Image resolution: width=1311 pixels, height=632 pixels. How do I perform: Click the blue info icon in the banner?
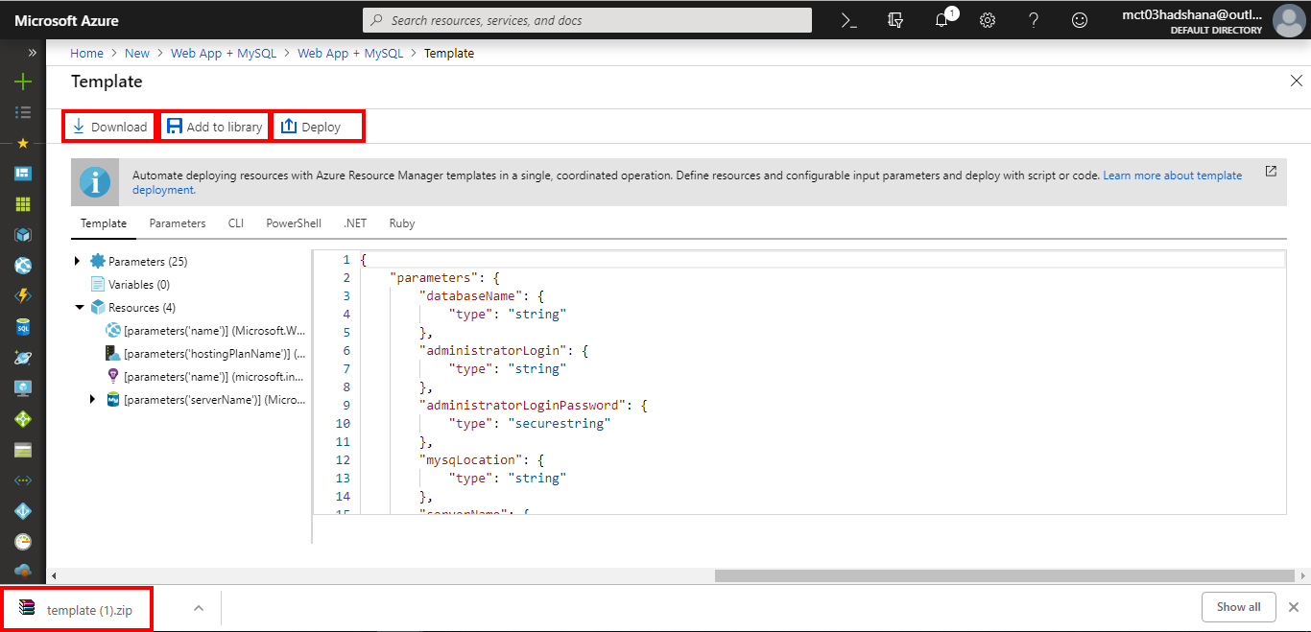coord(95,182)
